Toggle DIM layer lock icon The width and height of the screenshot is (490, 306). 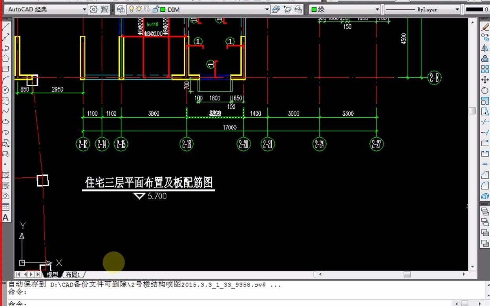[x=156, y=9]
